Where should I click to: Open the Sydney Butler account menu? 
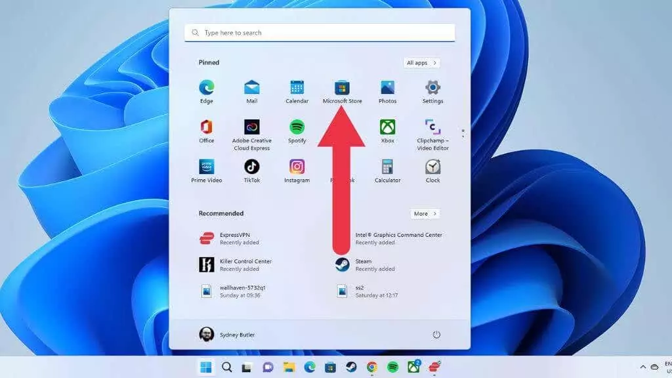pos(226,335)
